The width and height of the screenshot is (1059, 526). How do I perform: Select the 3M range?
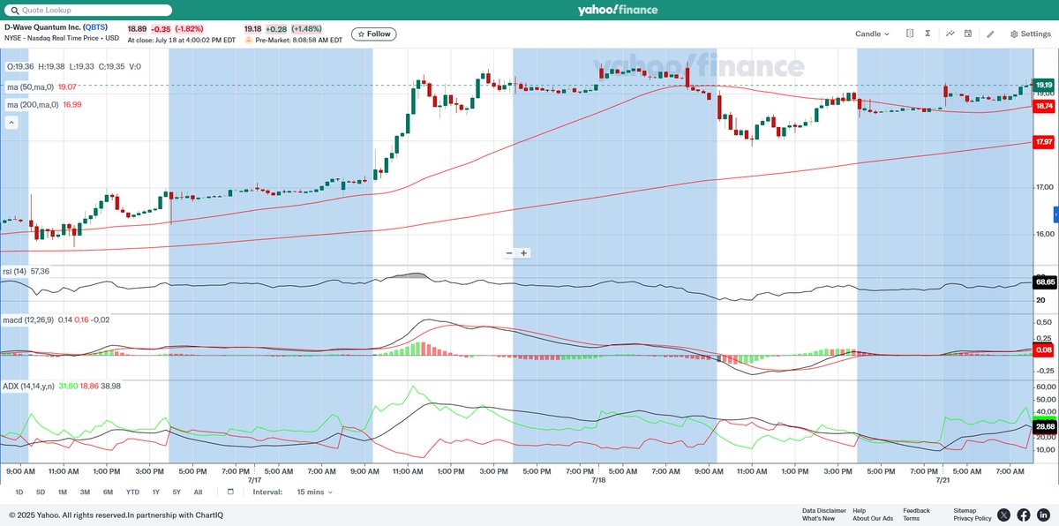point(85,492)
